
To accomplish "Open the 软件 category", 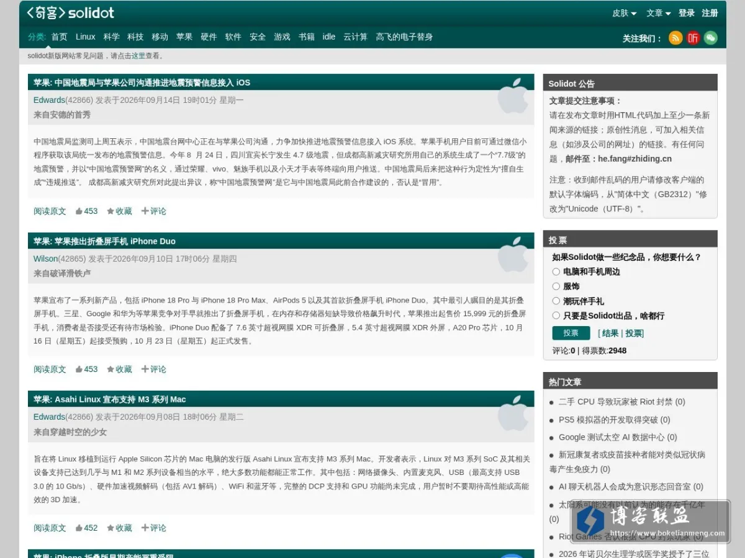I will tap(233, 37).
